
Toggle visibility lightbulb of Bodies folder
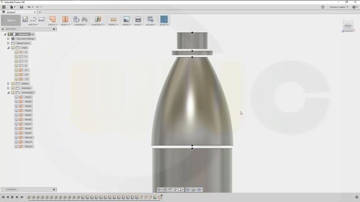13,84
